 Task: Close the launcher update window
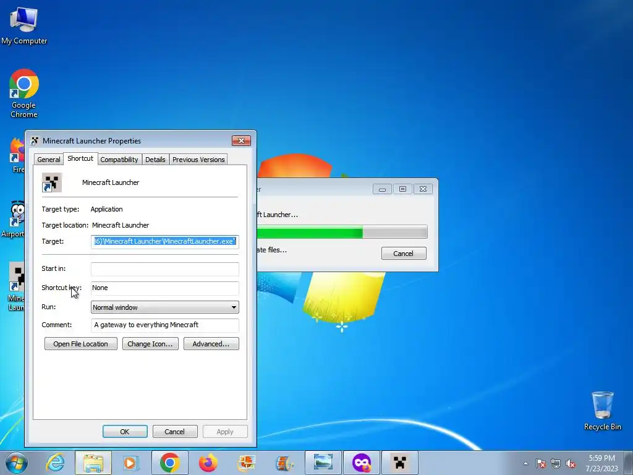tap(423, 189)
